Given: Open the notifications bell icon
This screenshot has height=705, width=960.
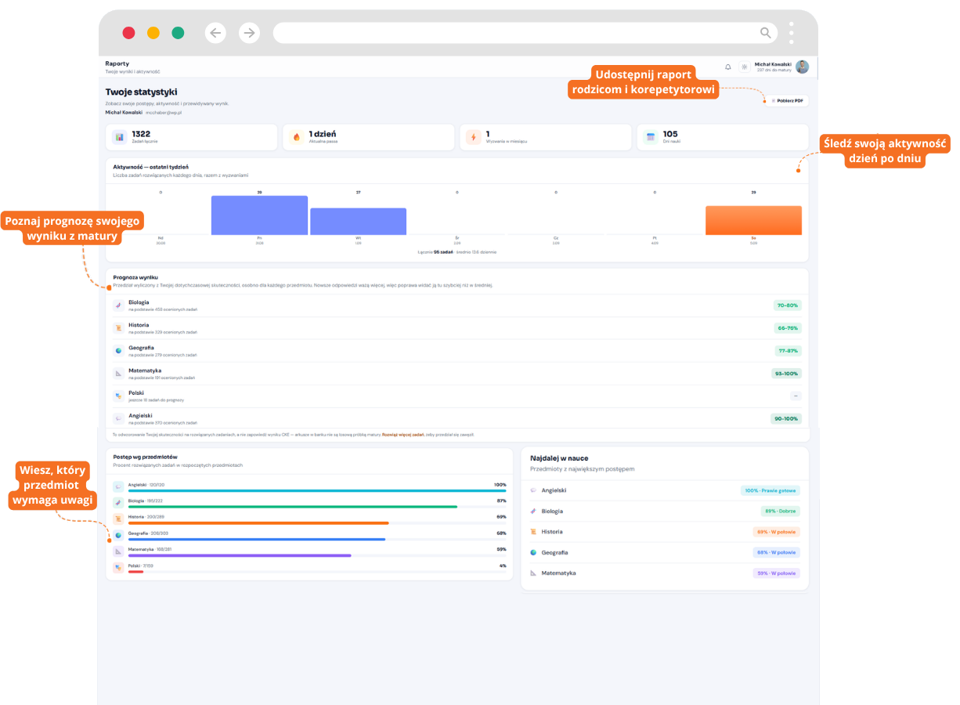Looking at the screenshot, I should point(728,67).
